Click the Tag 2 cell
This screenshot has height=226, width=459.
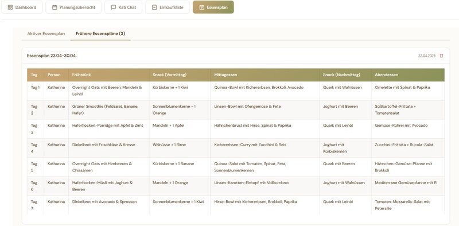(36, 110)
